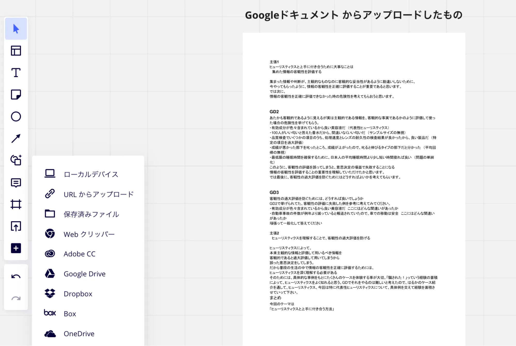
Task: Select the uploaded document page on board
Action: 354,189
